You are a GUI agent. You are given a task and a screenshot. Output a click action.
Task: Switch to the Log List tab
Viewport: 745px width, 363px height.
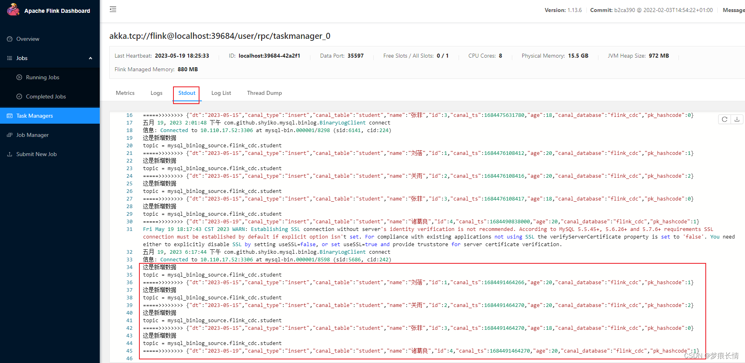pos(221,93)
